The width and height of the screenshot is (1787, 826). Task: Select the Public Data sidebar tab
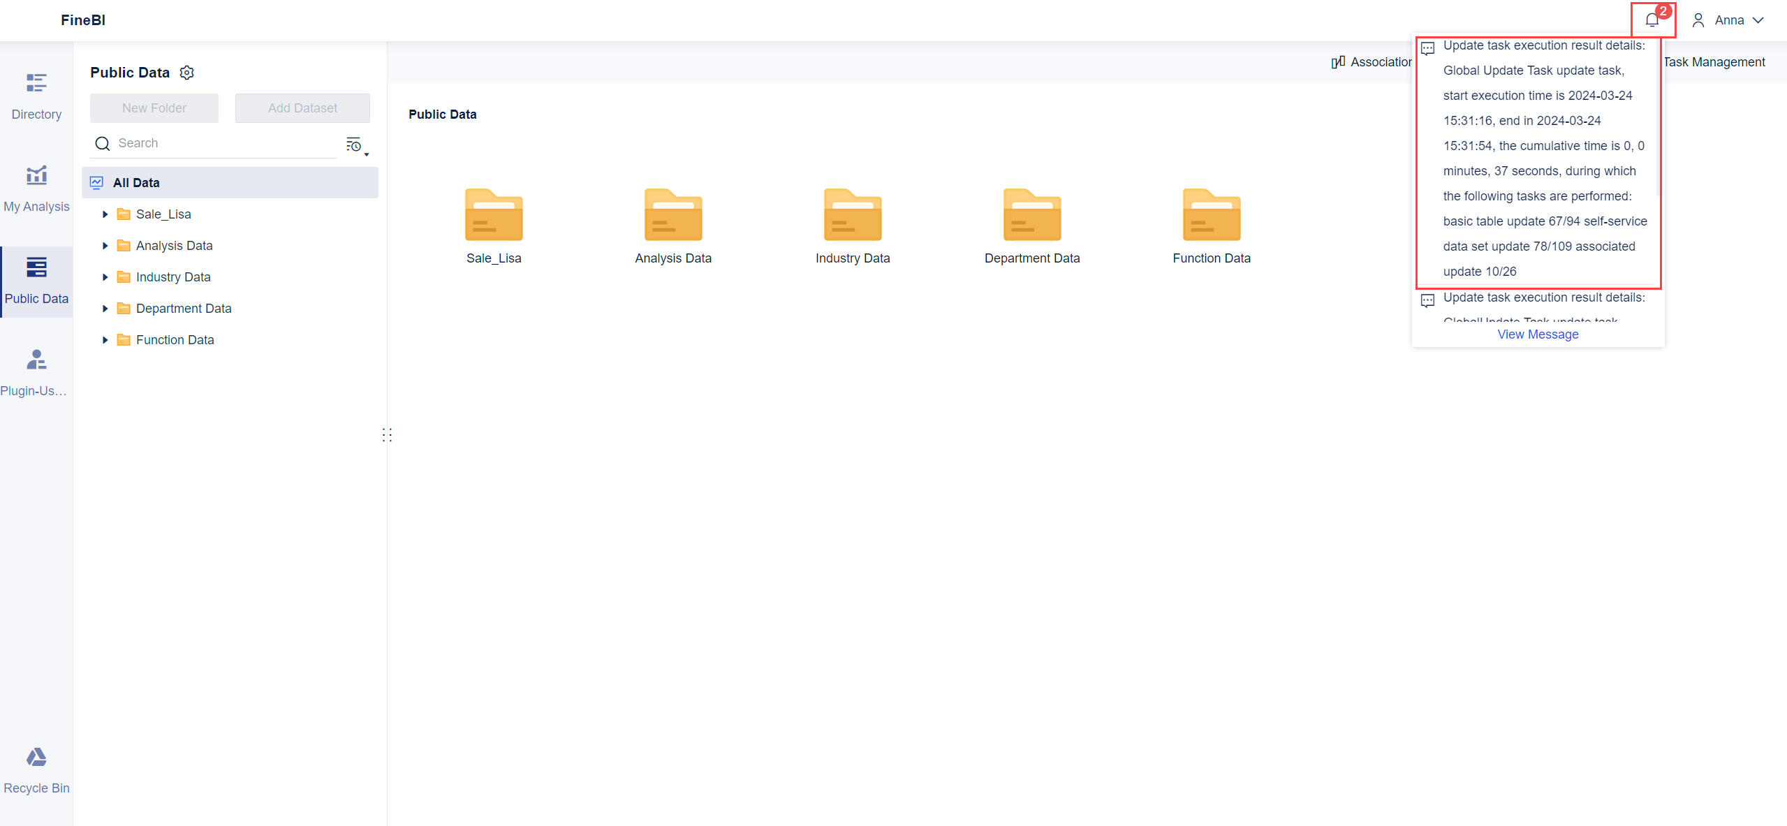(x=36, y=280)
